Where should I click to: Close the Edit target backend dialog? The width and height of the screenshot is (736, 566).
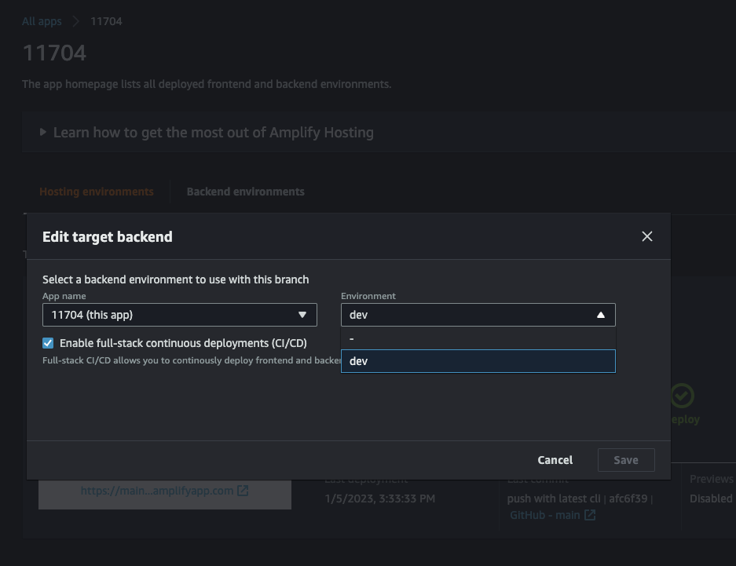tap(647, 236)
